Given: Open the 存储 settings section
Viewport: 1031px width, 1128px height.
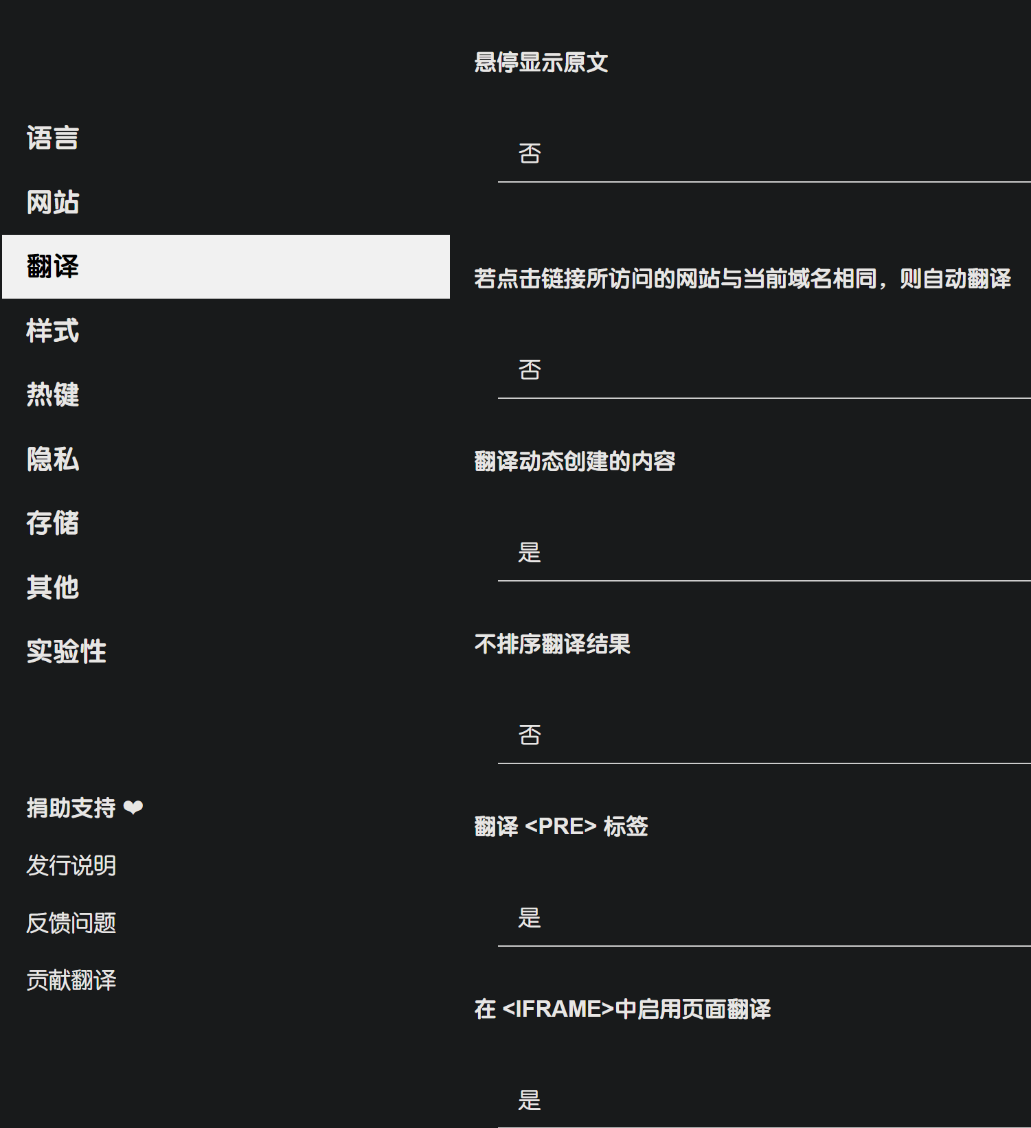Looking at the screenshot, I should pos(53,523).
